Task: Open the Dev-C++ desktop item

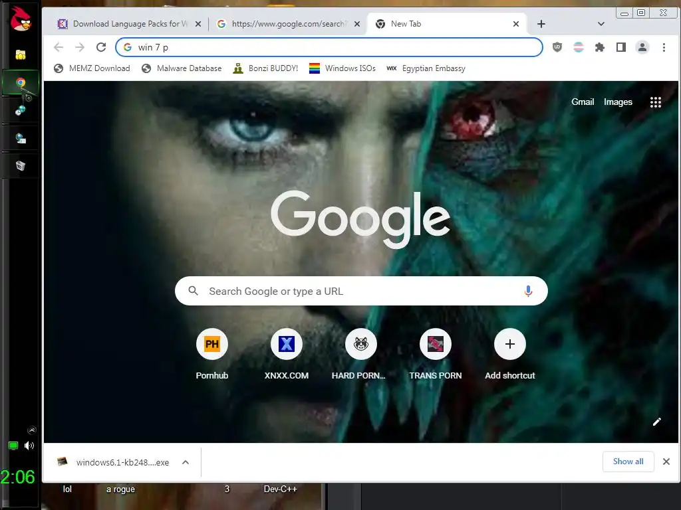Action: pos(280,489)
